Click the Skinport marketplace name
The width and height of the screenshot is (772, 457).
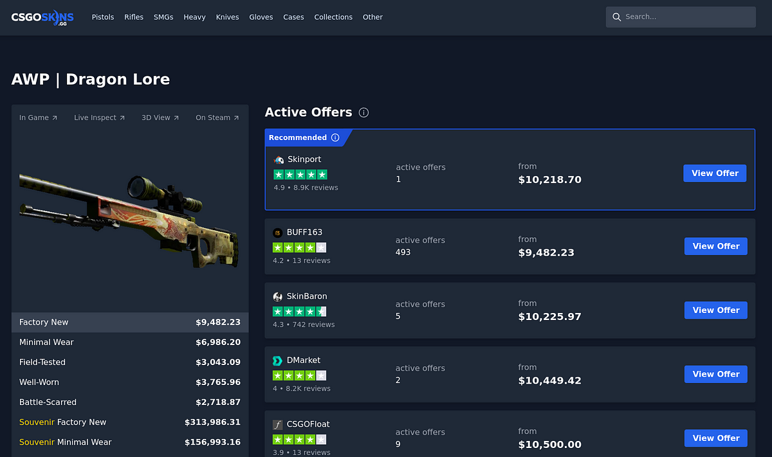coord(304,159)
